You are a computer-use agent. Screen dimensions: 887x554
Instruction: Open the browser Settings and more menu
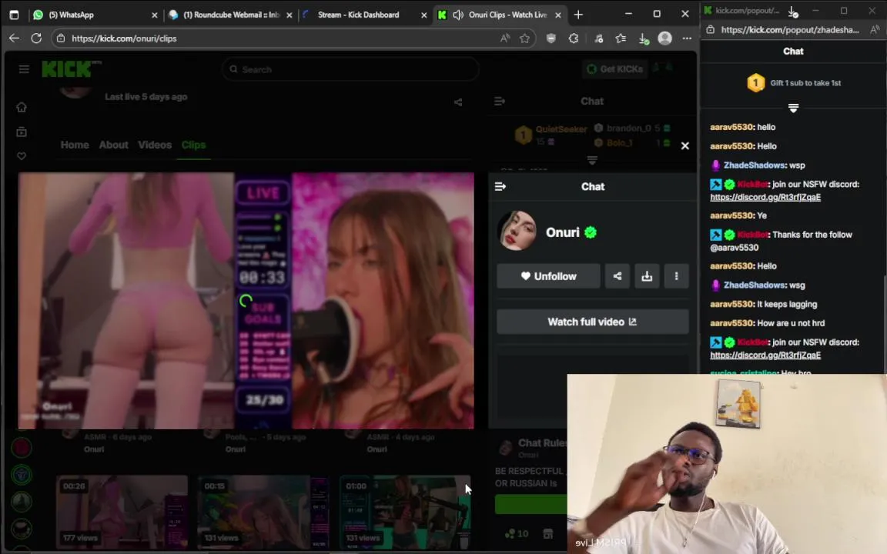tap(687, 38)
